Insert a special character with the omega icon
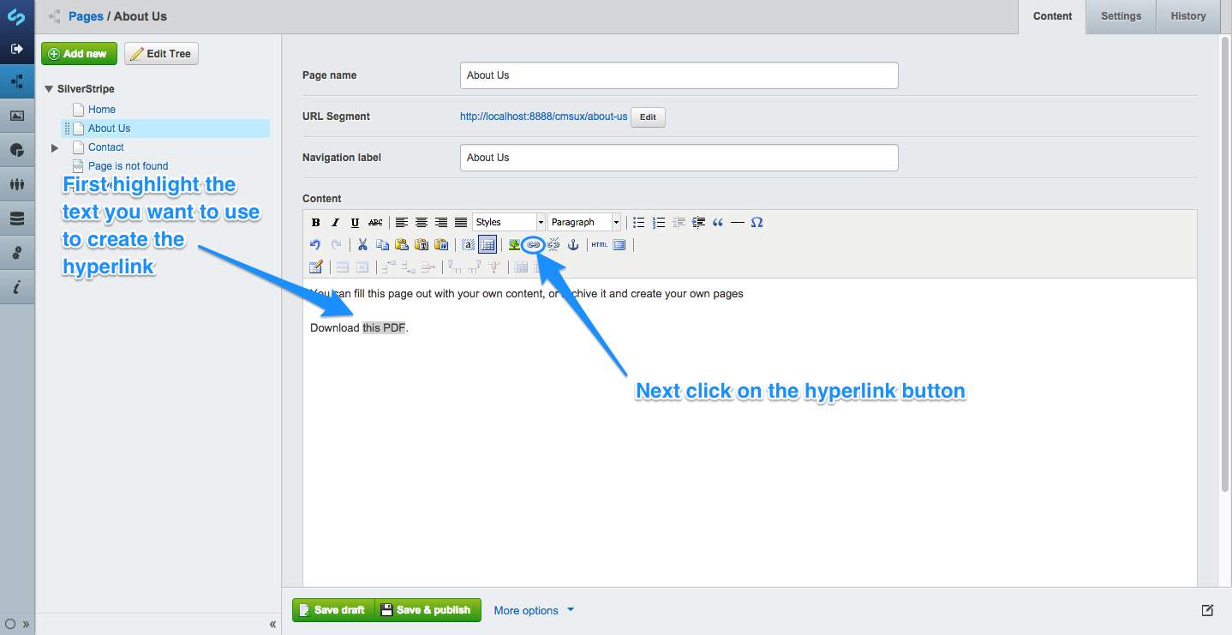 point(757,222)
